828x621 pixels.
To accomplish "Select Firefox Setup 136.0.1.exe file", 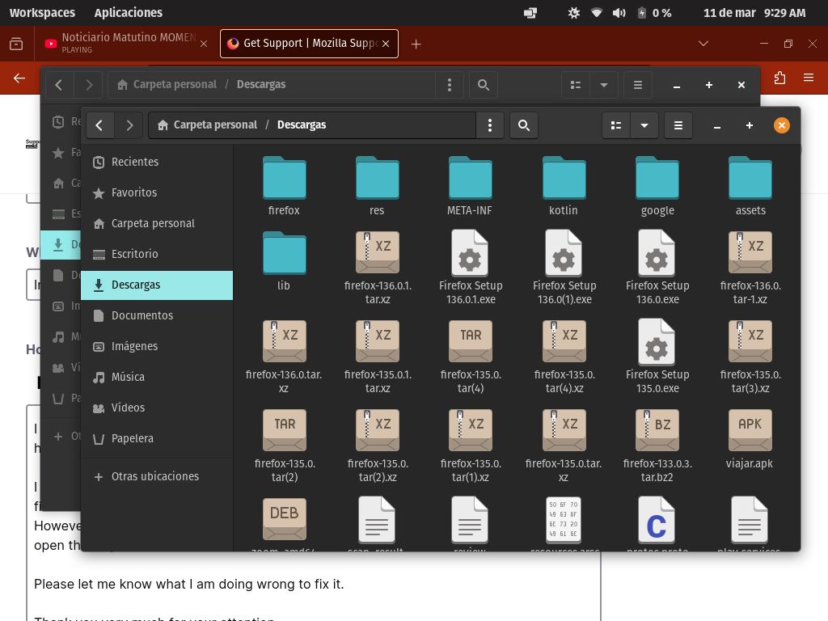I will tap(471, 268).
